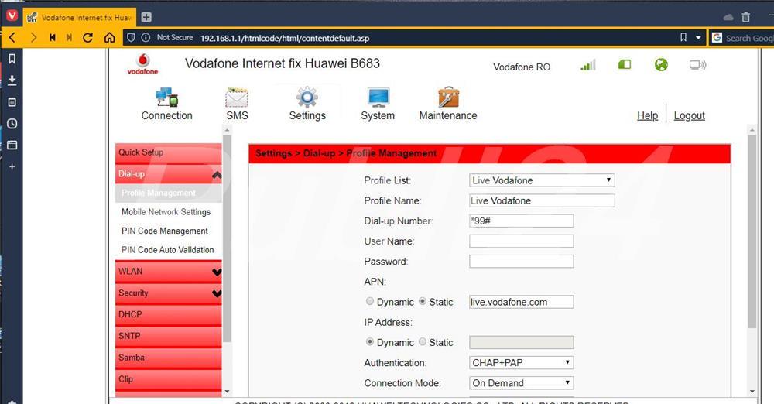Click the Profile Name field
This screenshot has width=774, height=404.
point(542,200)
